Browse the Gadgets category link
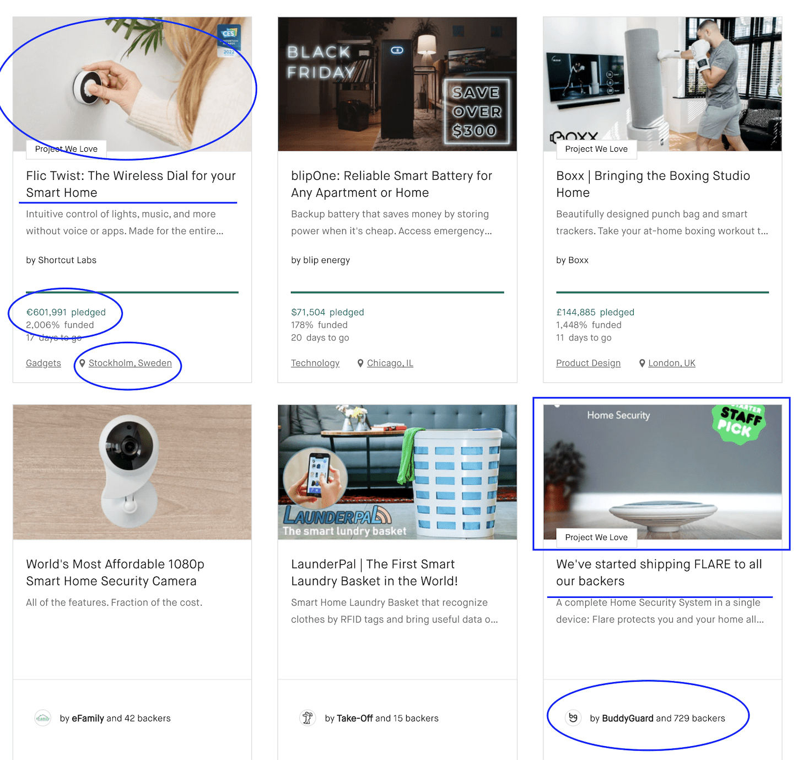 point(44,363)
